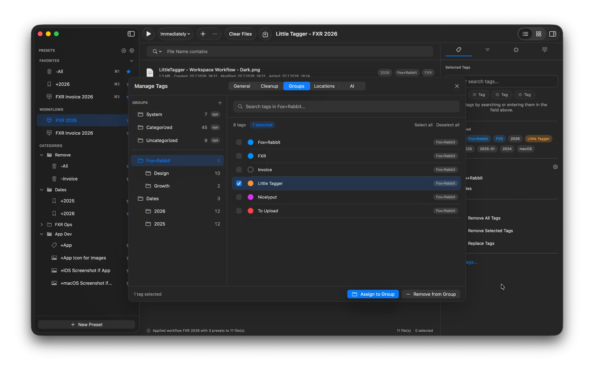The height and width of the screenshot is (373, 594).
Task: Click the orange Little Tagger color dot
Action: click(251, 183)
